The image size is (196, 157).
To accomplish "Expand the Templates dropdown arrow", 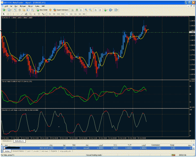I will (118, 10).
